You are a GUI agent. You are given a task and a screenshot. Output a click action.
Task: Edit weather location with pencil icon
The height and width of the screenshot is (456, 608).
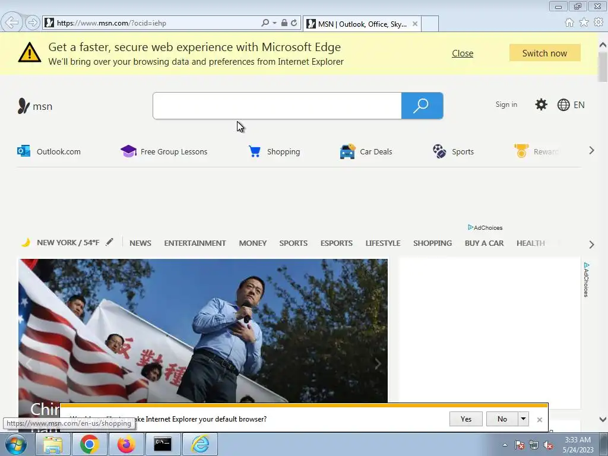coord(109,242)
